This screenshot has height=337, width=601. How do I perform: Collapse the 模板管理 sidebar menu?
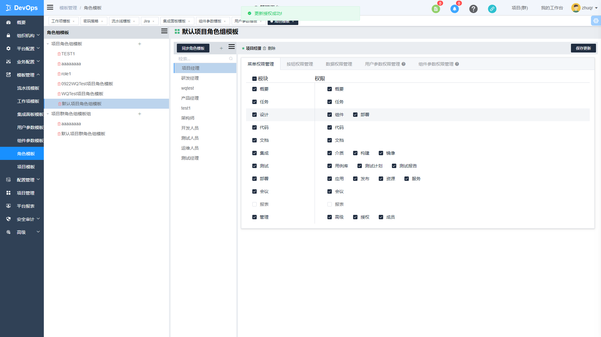tap(22, 75)
